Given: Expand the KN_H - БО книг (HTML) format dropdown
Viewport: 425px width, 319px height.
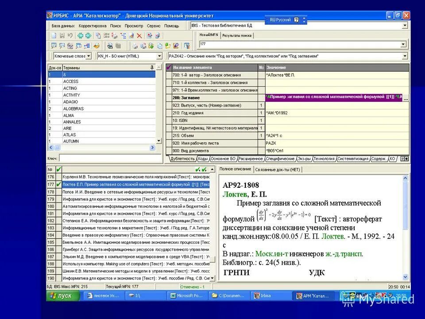Looking at the screenshot, I should click(159, 56).
